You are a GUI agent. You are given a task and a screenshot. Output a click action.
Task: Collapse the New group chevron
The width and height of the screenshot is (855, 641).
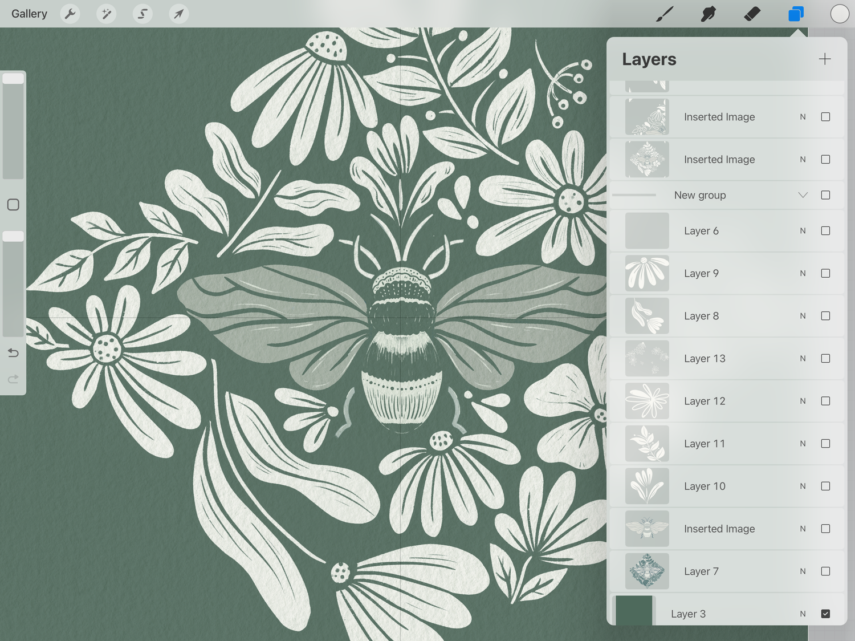tap(803, 195)
